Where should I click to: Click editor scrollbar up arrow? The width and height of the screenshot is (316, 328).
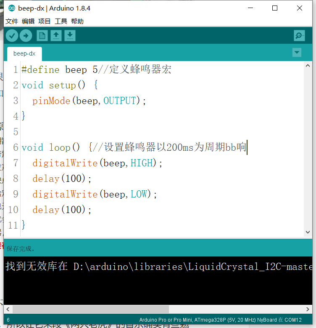click(308, 66)
